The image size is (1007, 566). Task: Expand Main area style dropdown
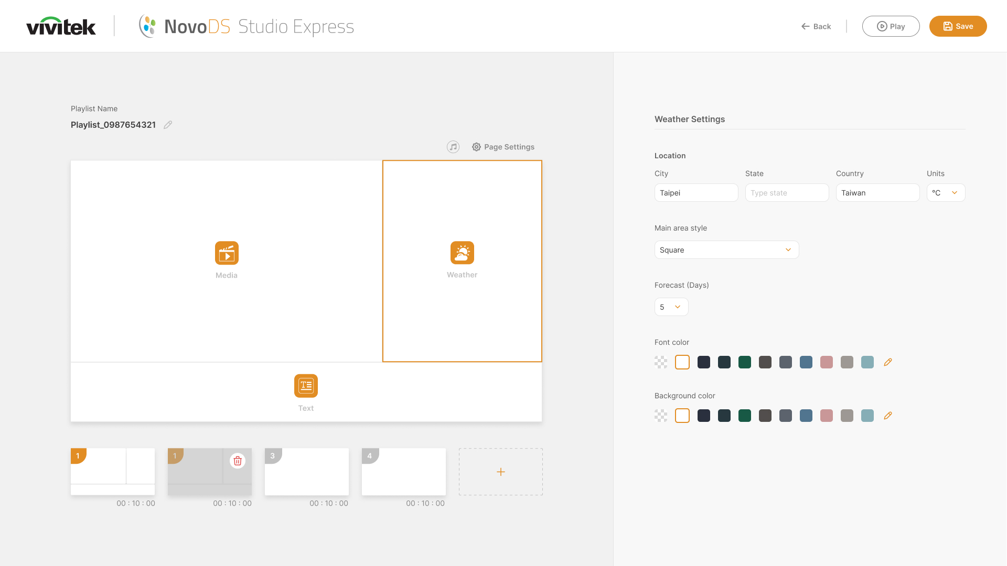pyautogui.click(x=726, y=250)
